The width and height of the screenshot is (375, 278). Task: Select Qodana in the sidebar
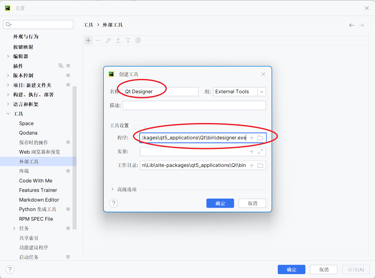pyautogui.click(x=28, y=133)
